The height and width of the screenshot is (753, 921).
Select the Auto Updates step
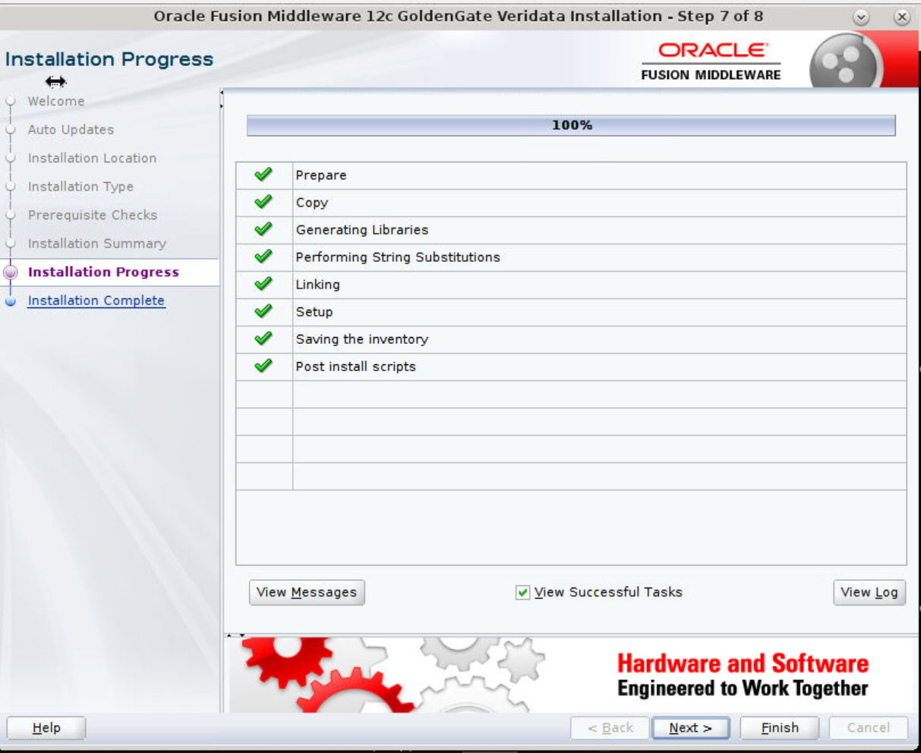[71, 130]
